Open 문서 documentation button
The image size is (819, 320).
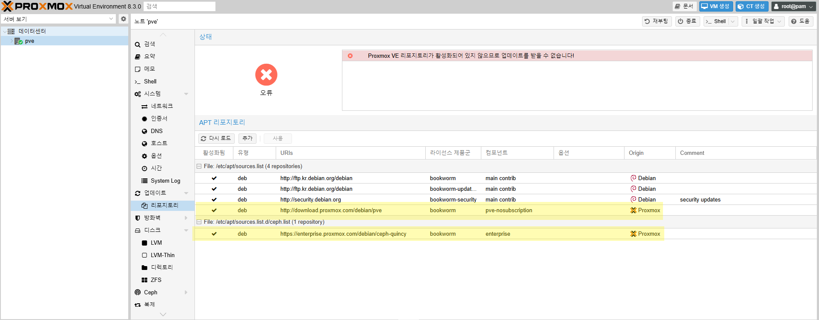[684, 6]
